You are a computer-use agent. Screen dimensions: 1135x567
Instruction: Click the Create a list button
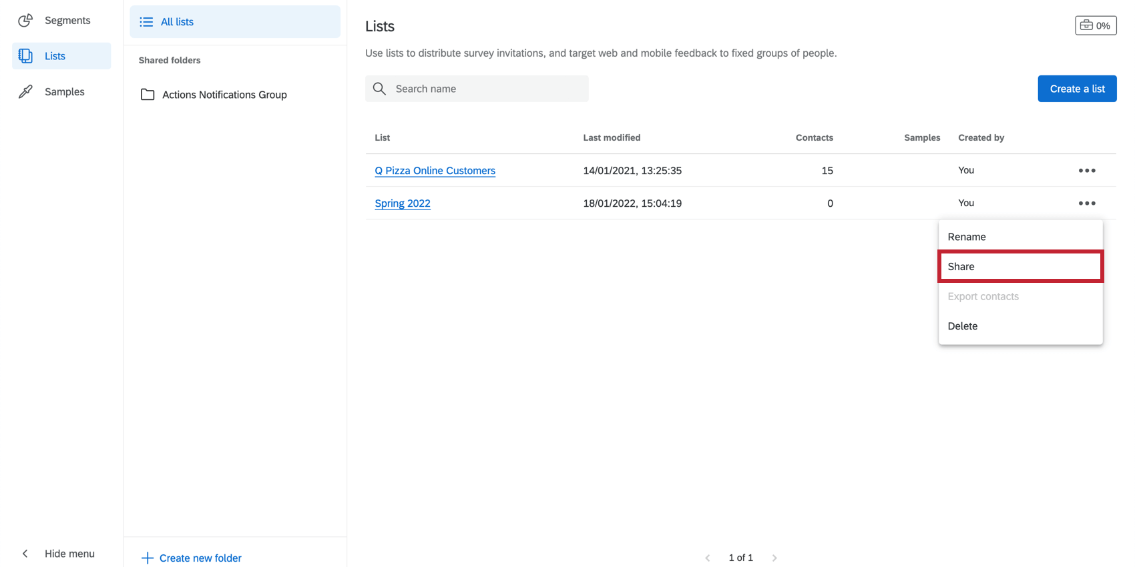pos(1076,89)
